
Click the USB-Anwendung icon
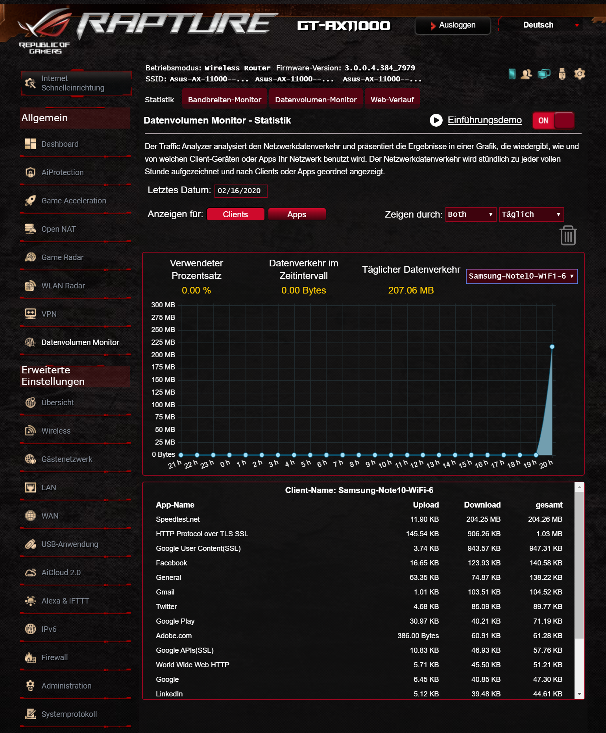point(30,544)
